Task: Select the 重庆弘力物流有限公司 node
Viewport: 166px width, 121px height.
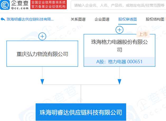Action: tap(42, 54)
